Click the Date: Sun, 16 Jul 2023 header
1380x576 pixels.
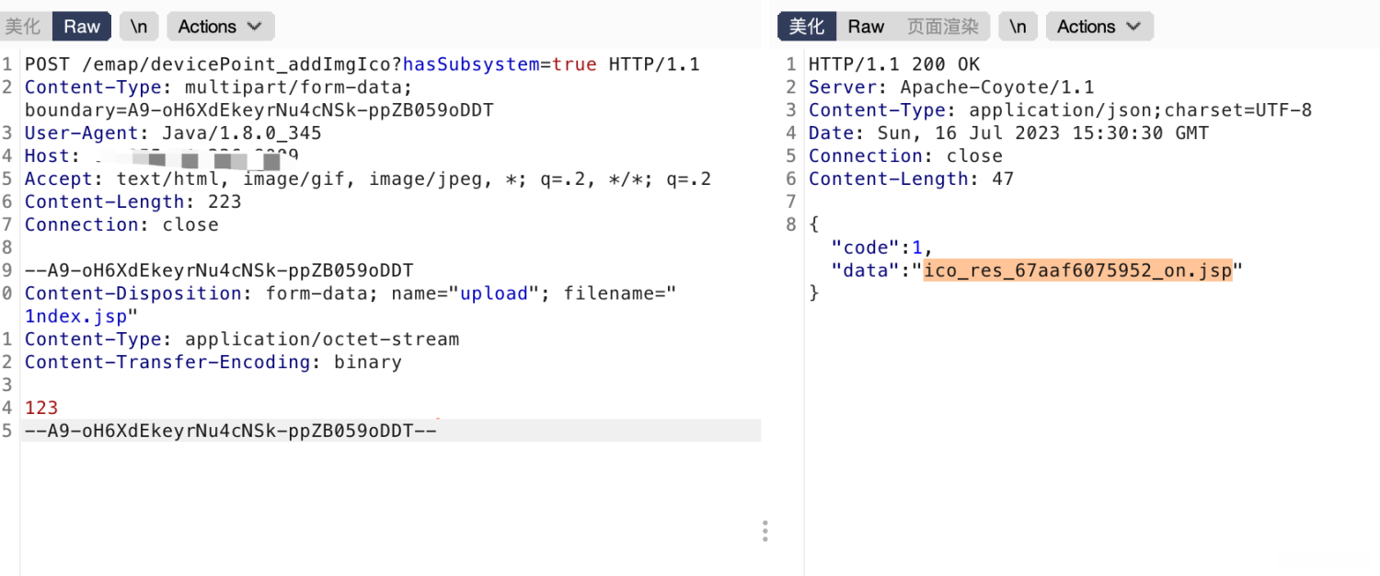(1008, 133)
